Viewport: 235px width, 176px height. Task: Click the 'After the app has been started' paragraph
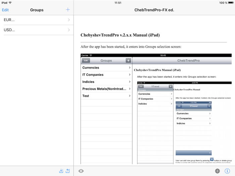[x=131, y=47]
